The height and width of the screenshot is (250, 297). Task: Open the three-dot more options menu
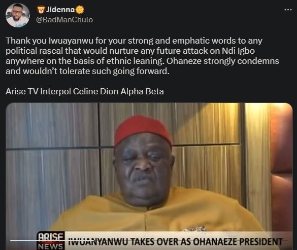[x=288, y=10]
